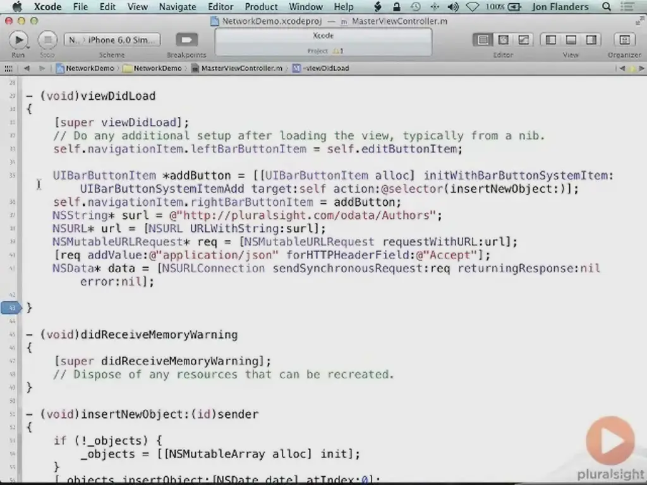Jump to next issue arrow
Screen dimensions: 647x485
(x=641, y=68)
